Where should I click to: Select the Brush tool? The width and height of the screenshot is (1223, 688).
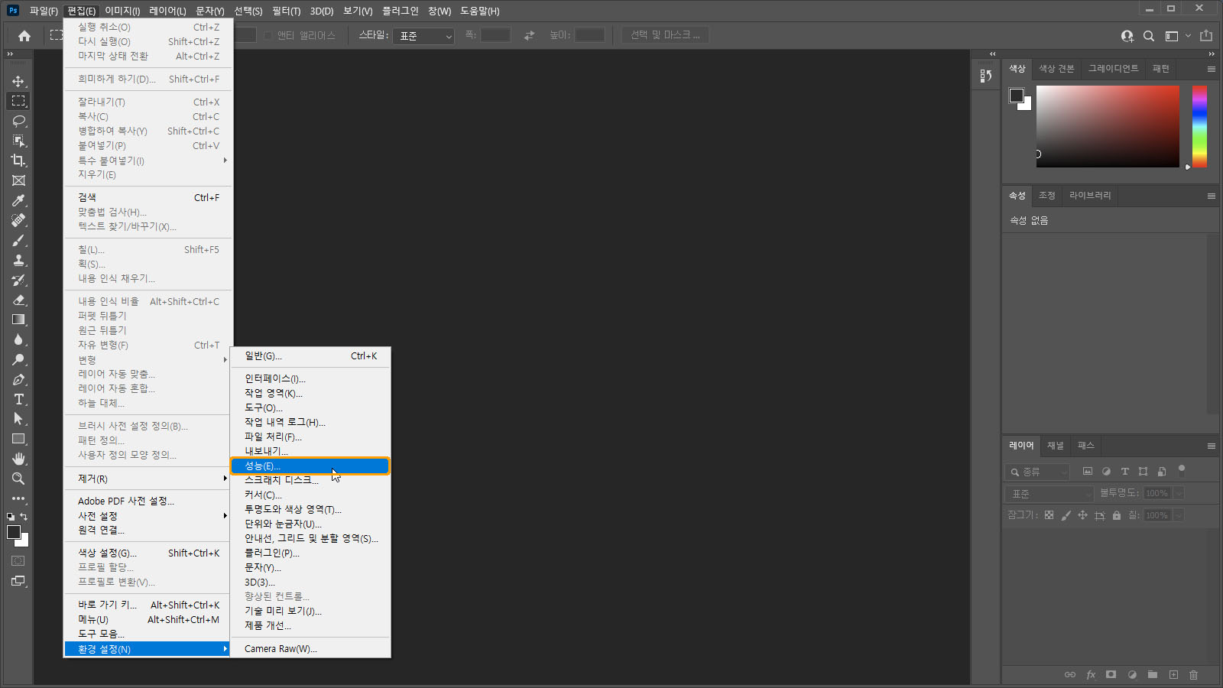[18, 240]
